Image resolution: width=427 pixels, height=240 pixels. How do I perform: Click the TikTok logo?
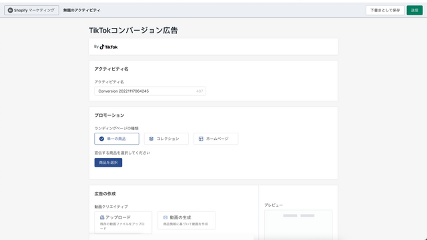coord(109,47)
